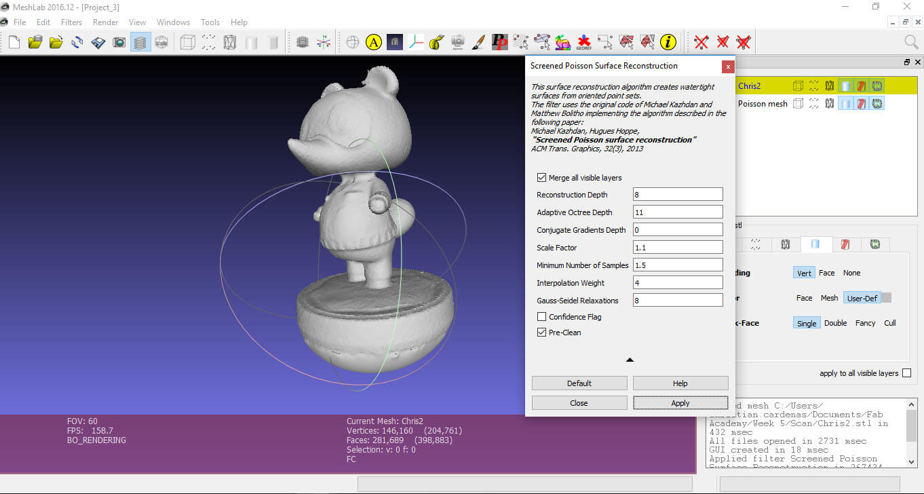Apply the Screened Poisson filter

(680, 403)
